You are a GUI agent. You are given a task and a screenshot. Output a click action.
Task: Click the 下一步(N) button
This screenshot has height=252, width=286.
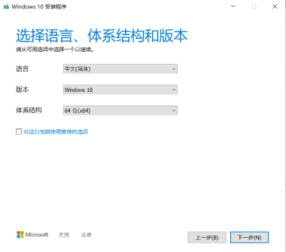pos(250,237)
